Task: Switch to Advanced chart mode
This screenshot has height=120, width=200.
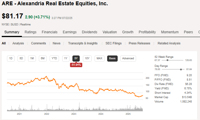Action: click(x=128, y=58)
